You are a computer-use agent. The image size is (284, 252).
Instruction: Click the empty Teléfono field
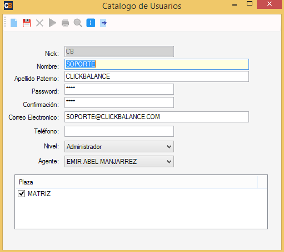[119, 131]
